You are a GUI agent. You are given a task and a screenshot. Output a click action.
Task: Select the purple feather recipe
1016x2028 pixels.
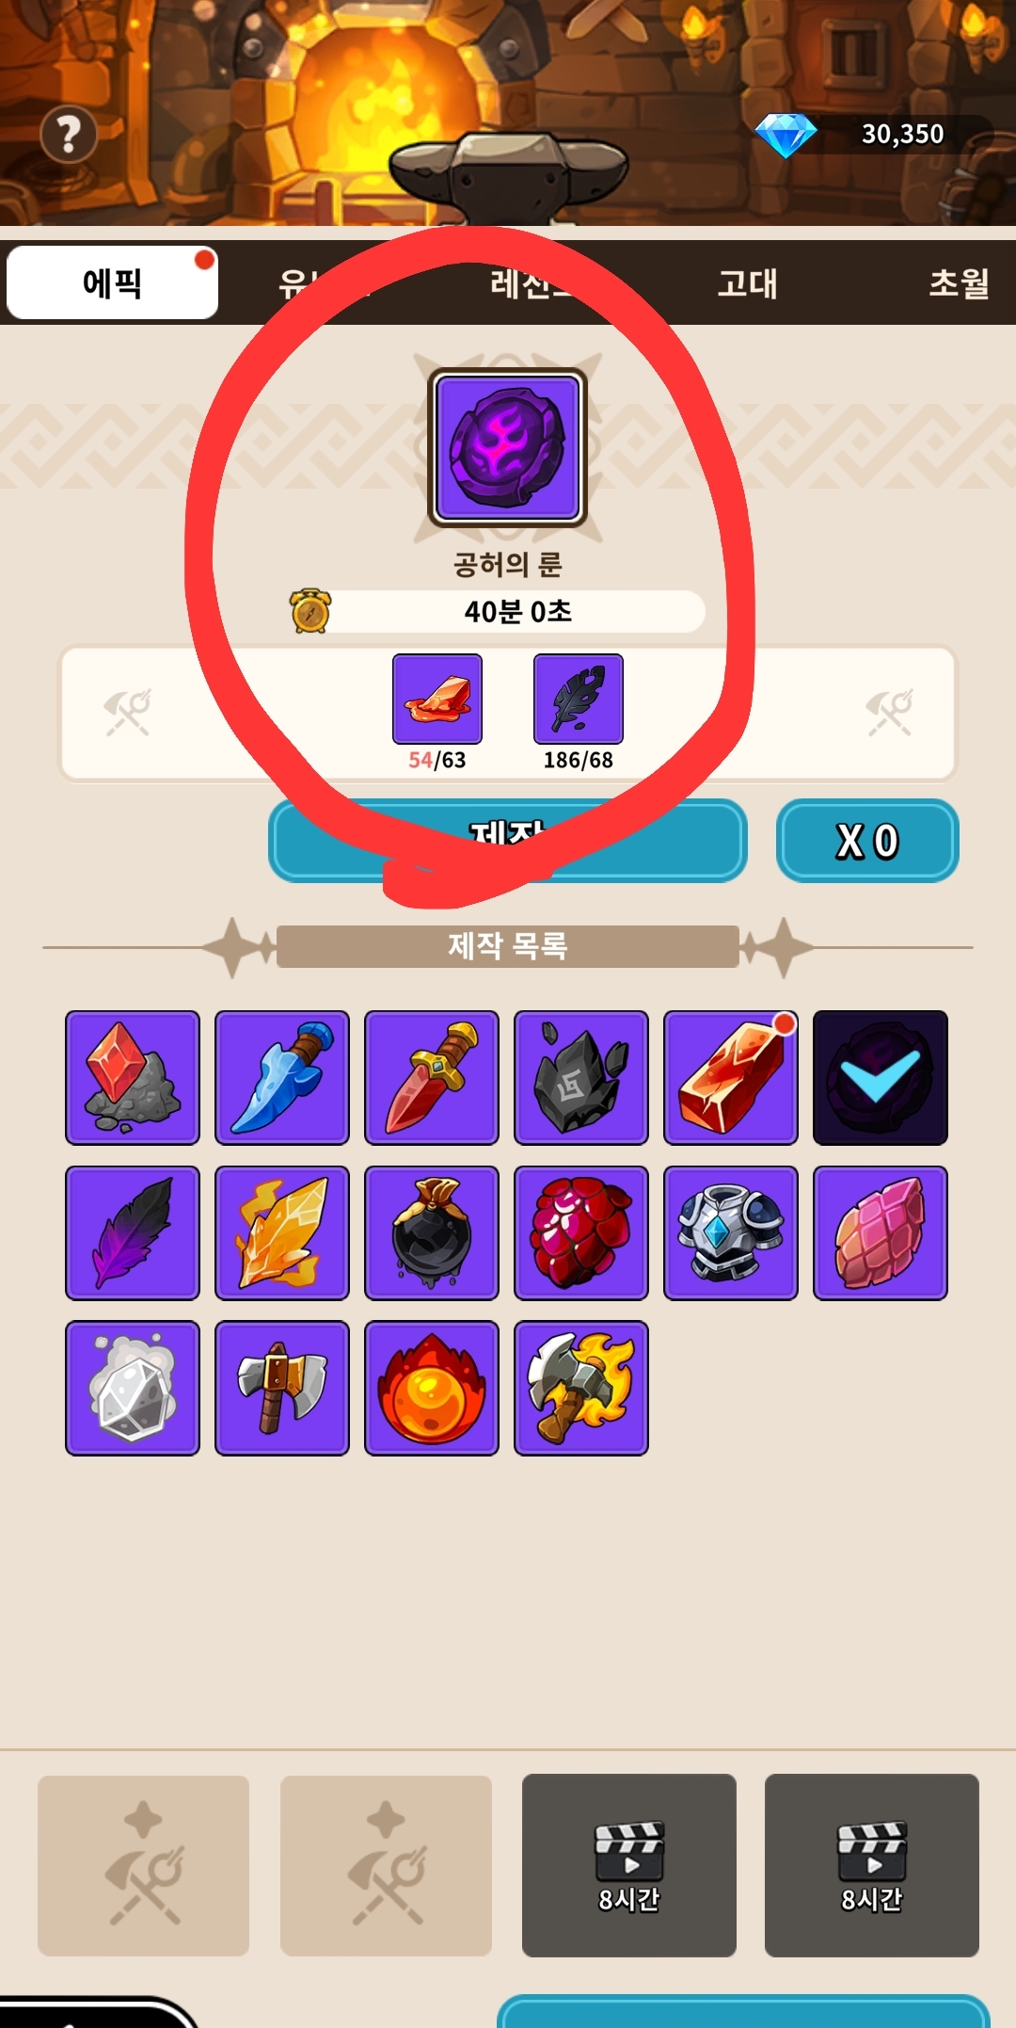point(133,1233)
